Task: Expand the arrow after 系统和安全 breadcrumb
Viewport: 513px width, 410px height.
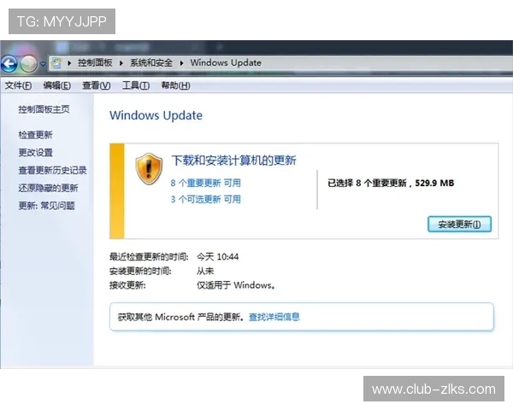Action: pyautogui.click(x=181, y=63)
